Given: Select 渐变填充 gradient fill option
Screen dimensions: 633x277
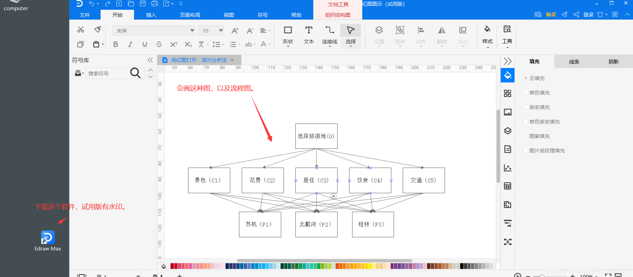Looking at the screenshot, I should (x=537, y=107).
